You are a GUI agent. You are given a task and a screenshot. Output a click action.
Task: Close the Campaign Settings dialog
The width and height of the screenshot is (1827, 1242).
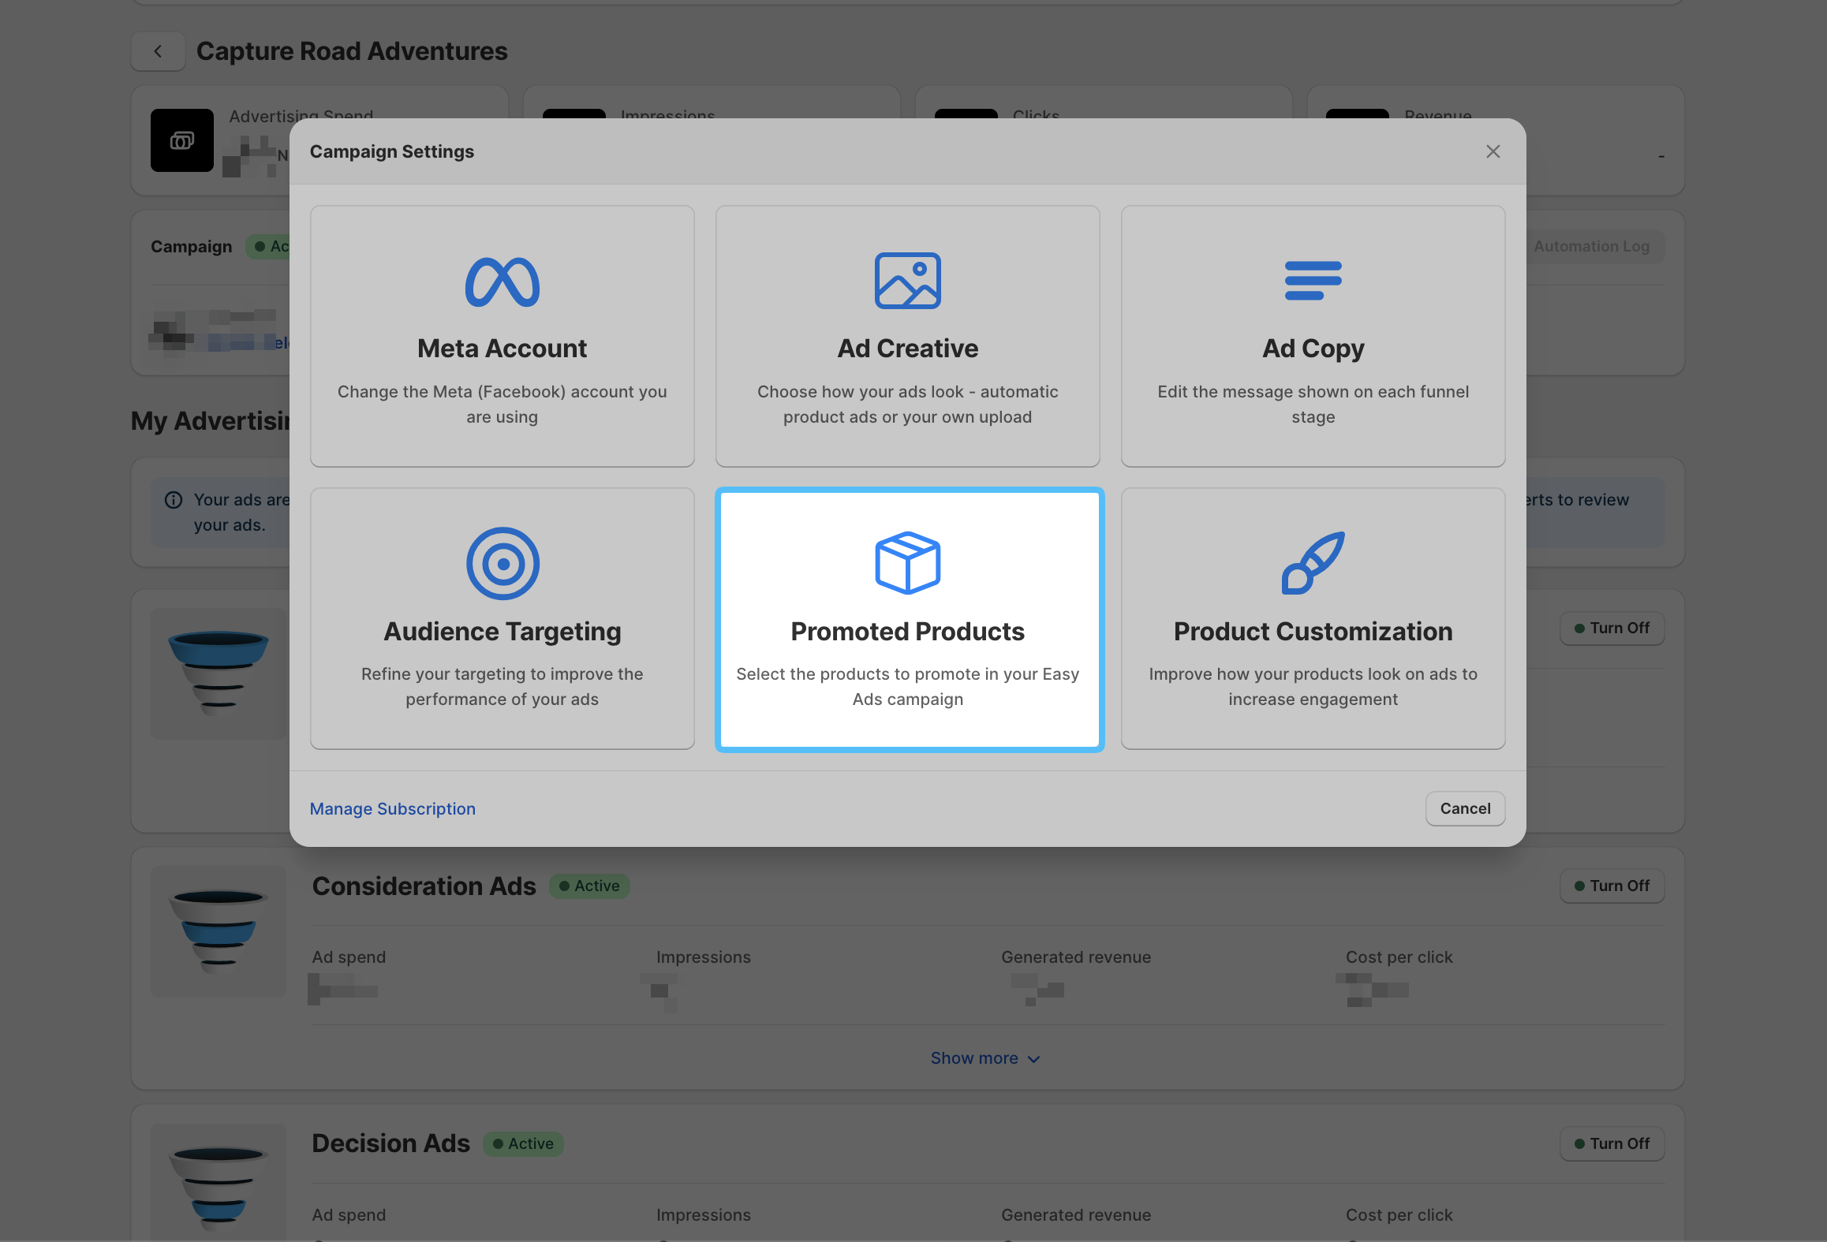tap(1493, 151)
